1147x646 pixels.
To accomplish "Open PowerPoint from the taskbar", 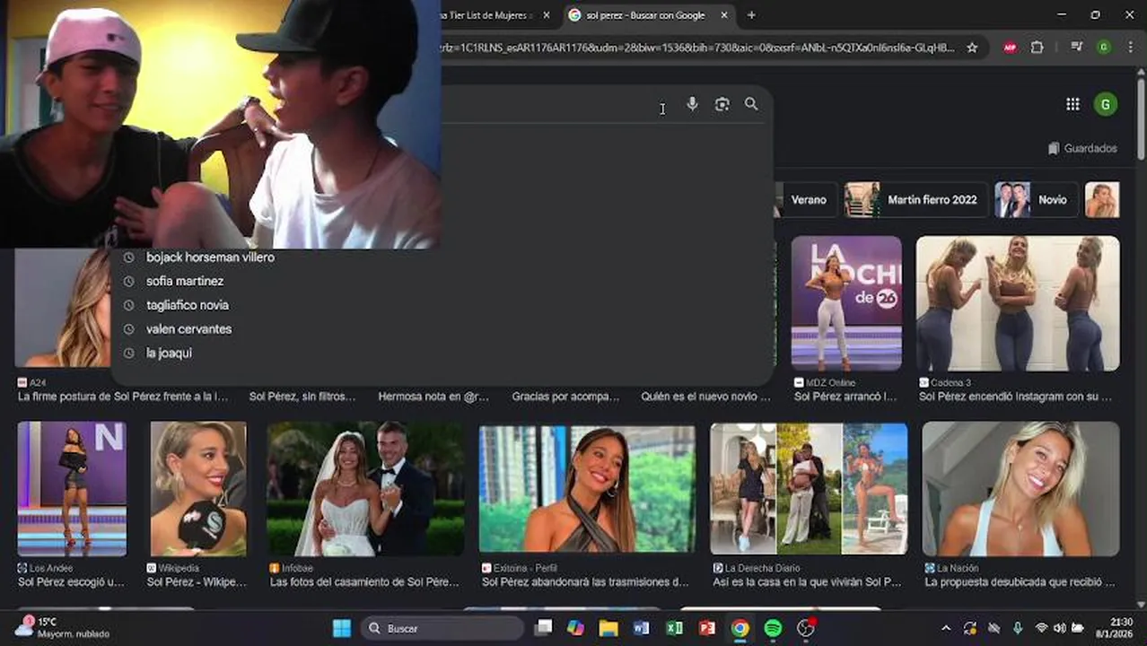I will click(706, 628).
